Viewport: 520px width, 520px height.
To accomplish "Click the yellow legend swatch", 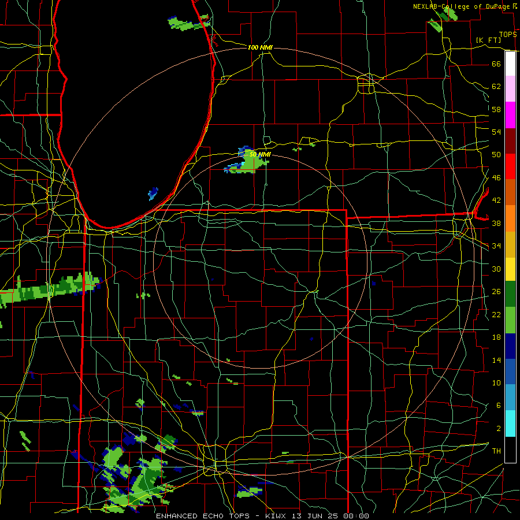I will [510, 269].
